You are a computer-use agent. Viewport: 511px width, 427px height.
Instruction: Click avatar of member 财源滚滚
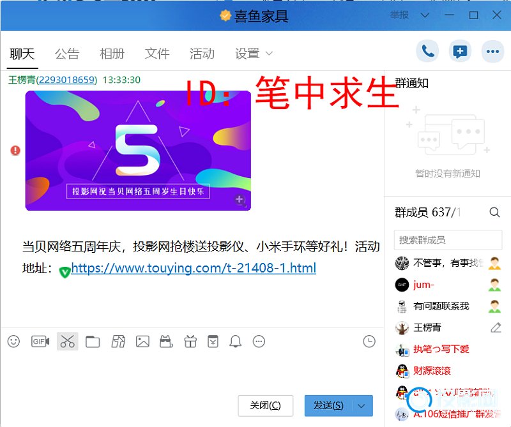click(x=402, y=371)
